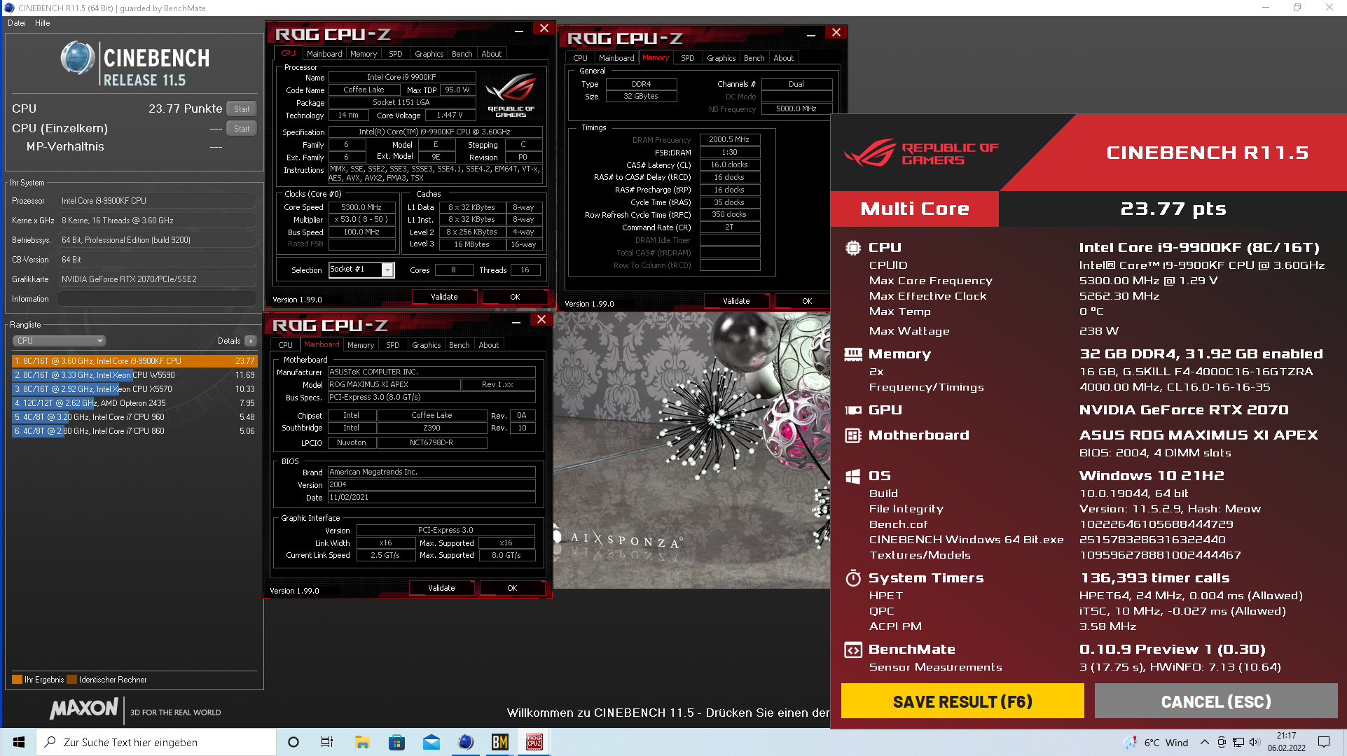The height and width of the screenshot is (756, 1347).
Task: Switch to Bench tab in top-left CPU-Z window
Action: click(x=462, y=54)
